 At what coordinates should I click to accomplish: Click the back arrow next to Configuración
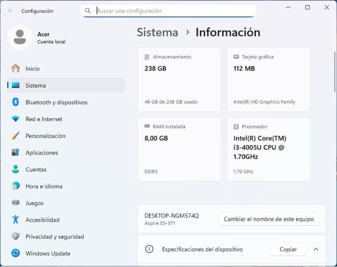[11, 11]
